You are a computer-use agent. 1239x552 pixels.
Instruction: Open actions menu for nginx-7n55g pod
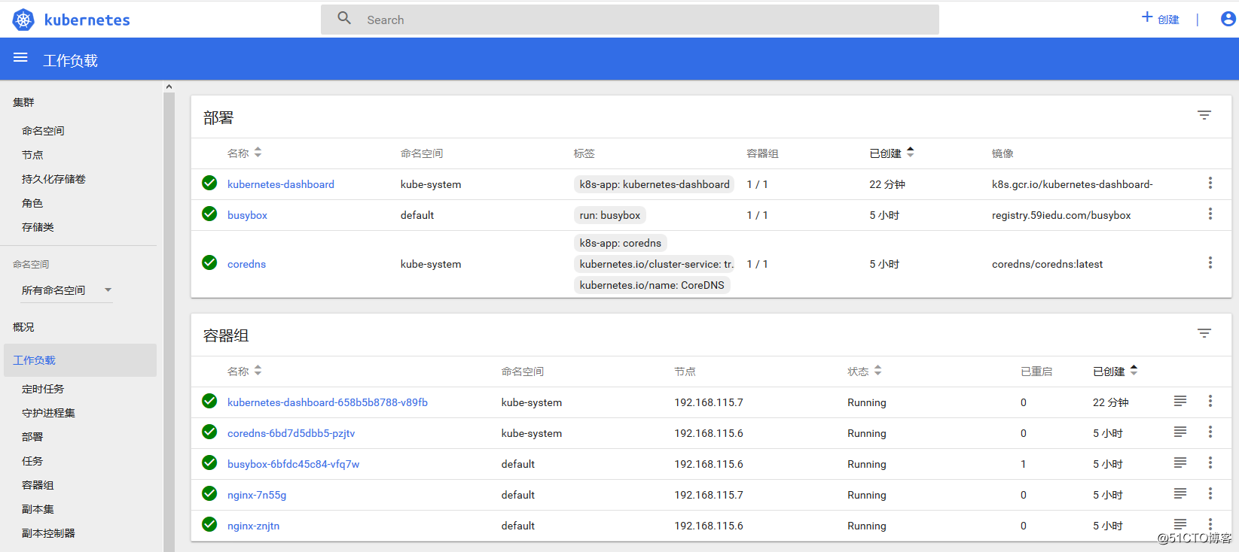pos(1210,493)
